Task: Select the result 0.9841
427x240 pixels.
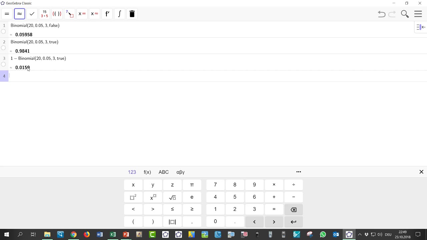Action: (x=22, y=51)
